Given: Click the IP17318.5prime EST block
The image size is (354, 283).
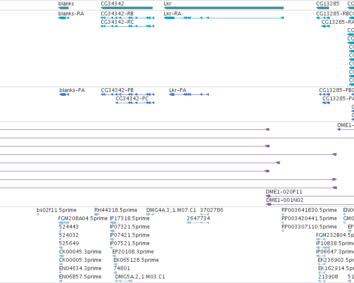Looking at the screenshot, I should click(x=113, y=223).
